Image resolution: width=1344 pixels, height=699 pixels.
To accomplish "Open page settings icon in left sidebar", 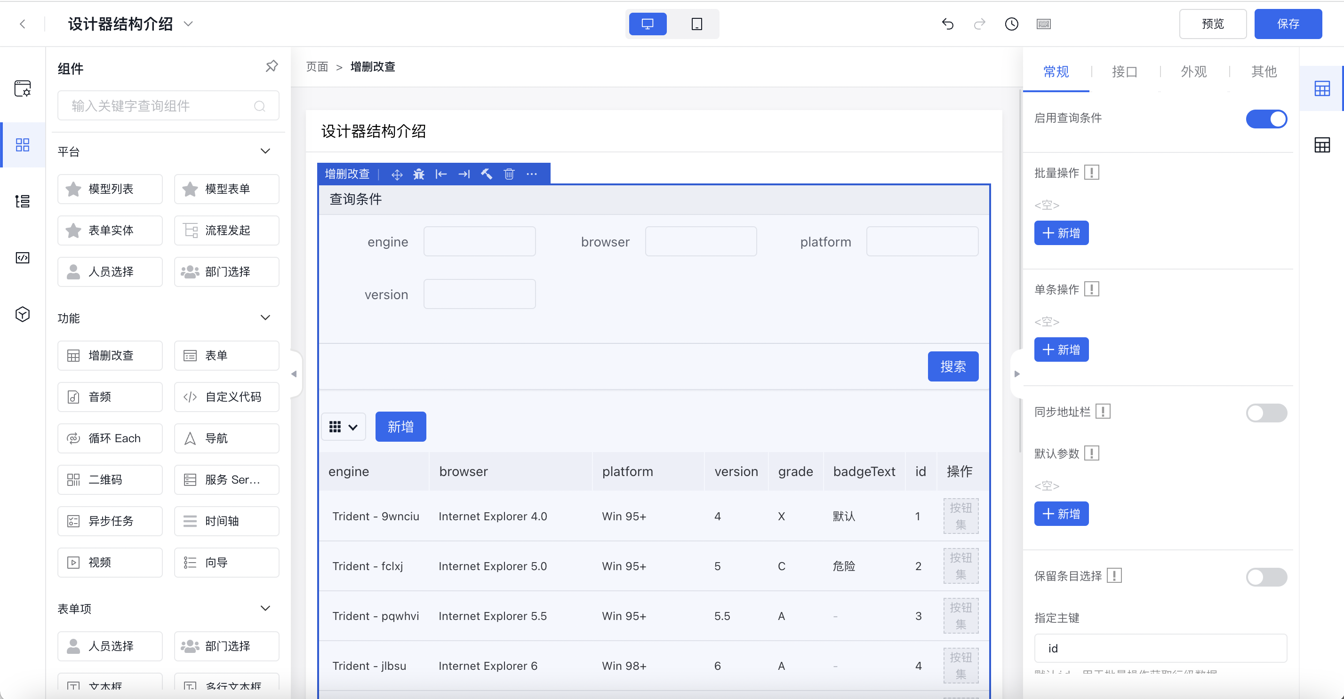I will [23, 88].
